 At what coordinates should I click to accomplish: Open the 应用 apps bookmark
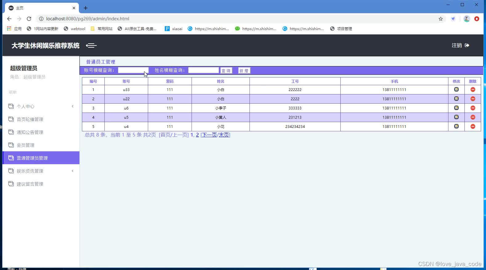(14, 29)
